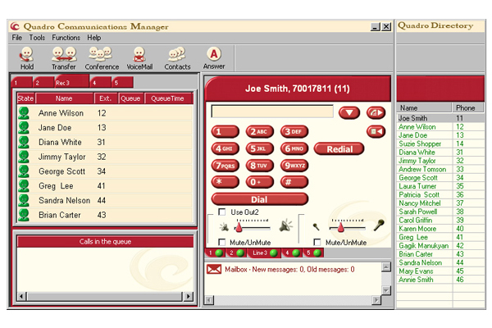
Task: Click Diana White's green status icon
Action: pos(24,142)
